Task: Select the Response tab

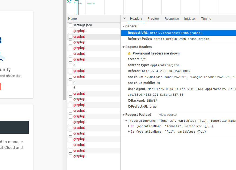Action: (x=172, y=18)
